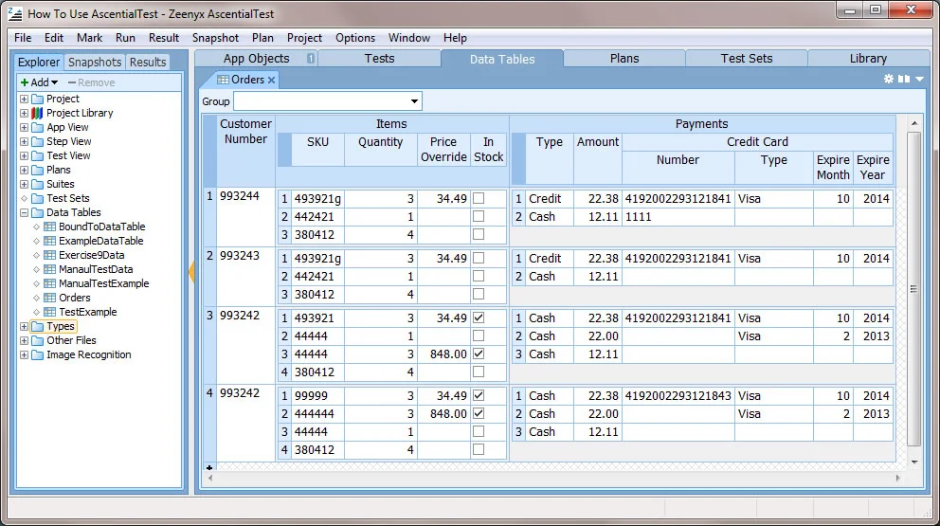The width and height of the screenshot is (940, 526).
Task: Click the settings gear icon in Orders pane
Action: coord(889,79)
